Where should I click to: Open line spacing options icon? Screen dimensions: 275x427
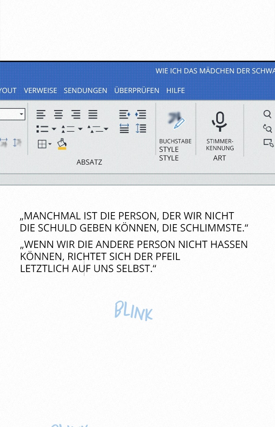tap(141, 128)
